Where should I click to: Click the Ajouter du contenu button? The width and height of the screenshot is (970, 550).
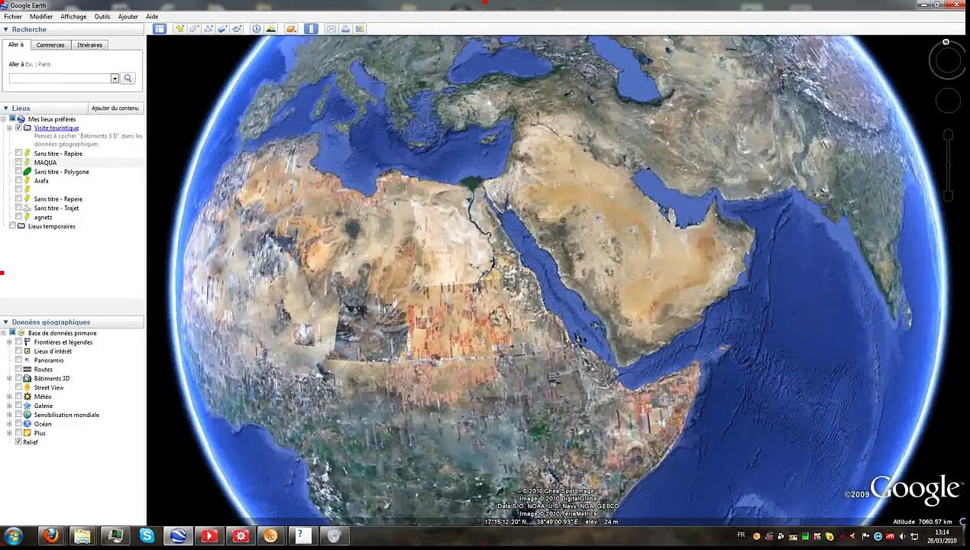tap(115, 108)
